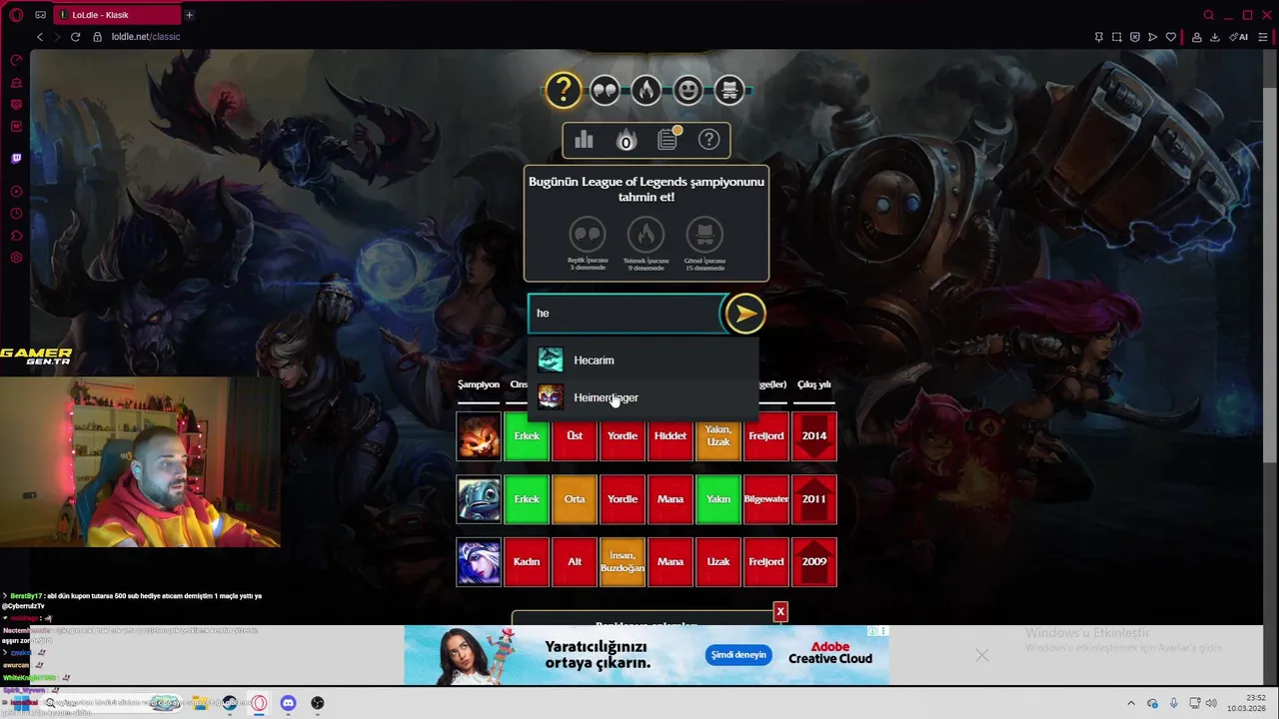
Task: Click the 2011 release year cell
Action: (x=814, y=499)
